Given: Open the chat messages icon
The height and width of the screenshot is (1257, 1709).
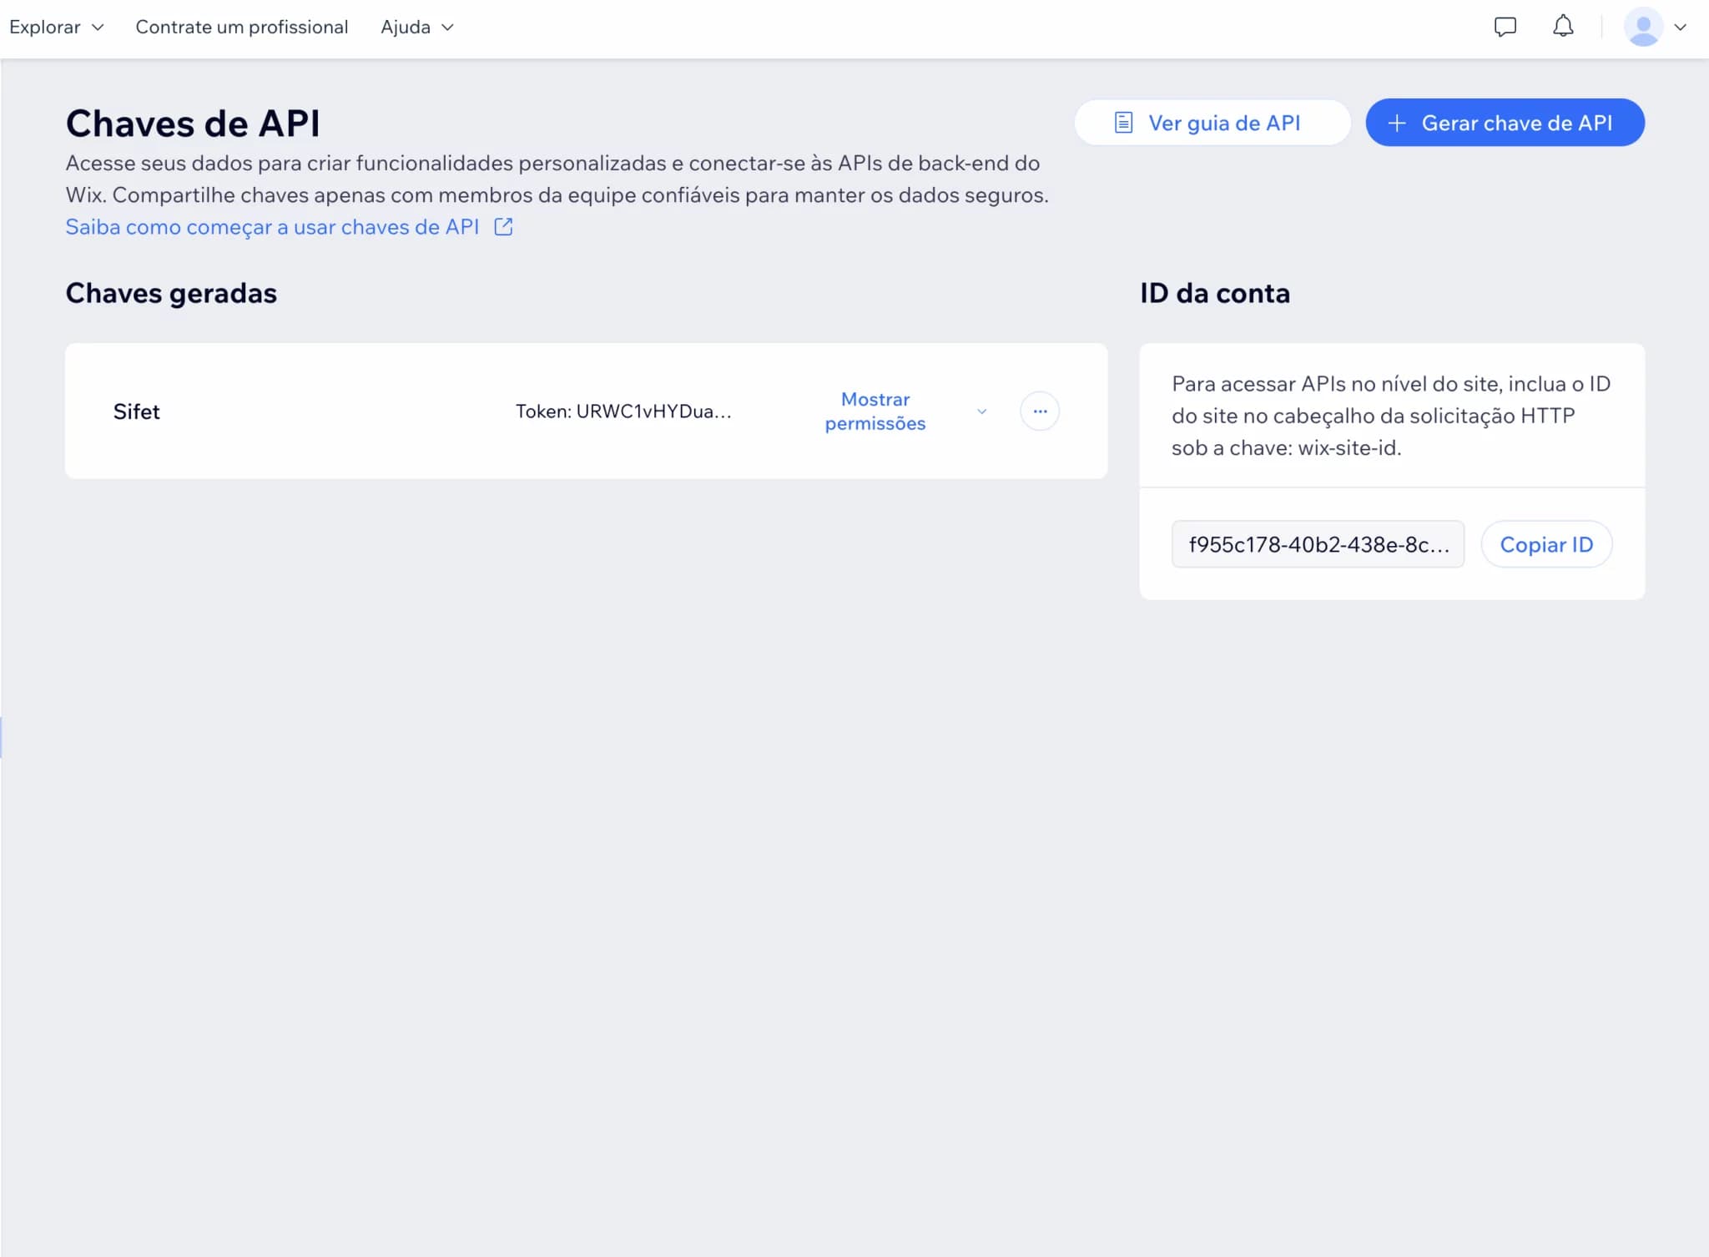Looking at the screenshot, I should pyautogui.click(x=1505, y=27).
